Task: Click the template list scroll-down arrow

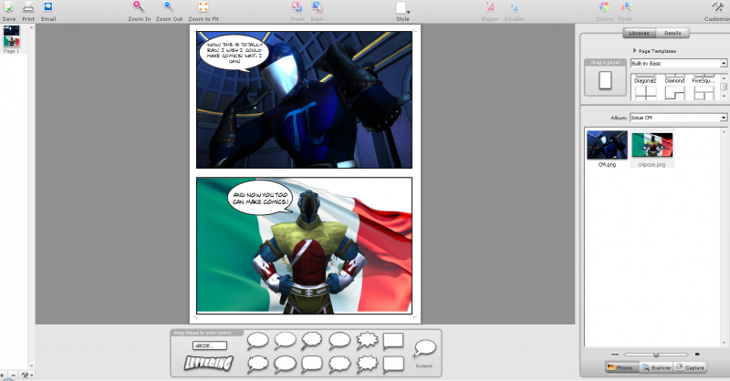Action: pyautogui.click(x=724, y=96)
